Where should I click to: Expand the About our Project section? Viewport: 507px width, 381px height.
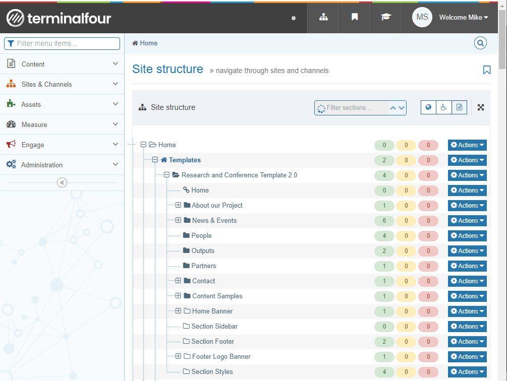click(x=178, y=205)
